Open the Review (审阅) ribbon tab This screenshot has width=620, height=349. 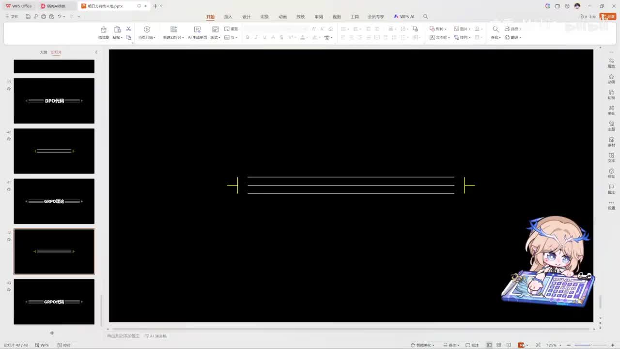[x=319, y=16]
